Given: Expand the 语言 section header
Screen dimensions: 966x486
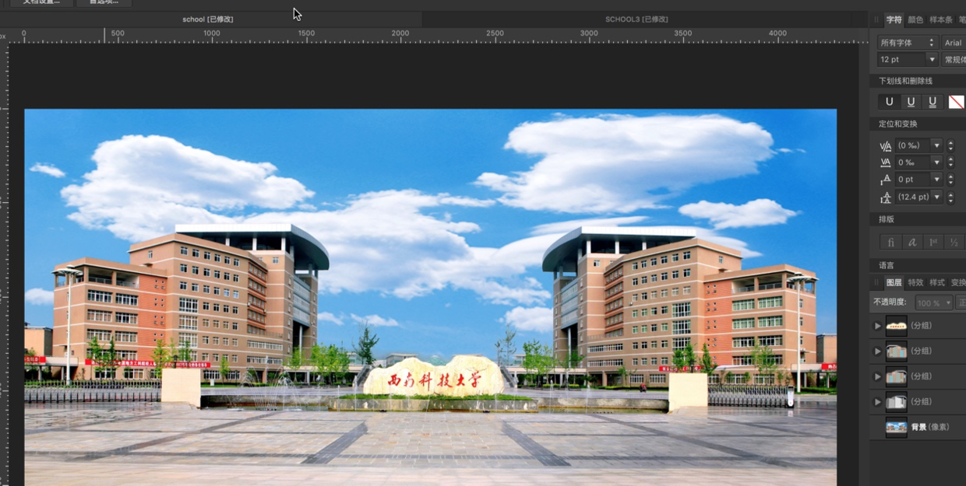Looking at the screenshot, I should click(918, 266).
